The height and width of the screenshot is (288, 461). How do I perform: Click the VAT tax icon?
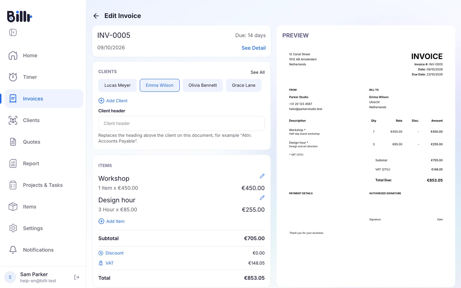click(101, 263)
